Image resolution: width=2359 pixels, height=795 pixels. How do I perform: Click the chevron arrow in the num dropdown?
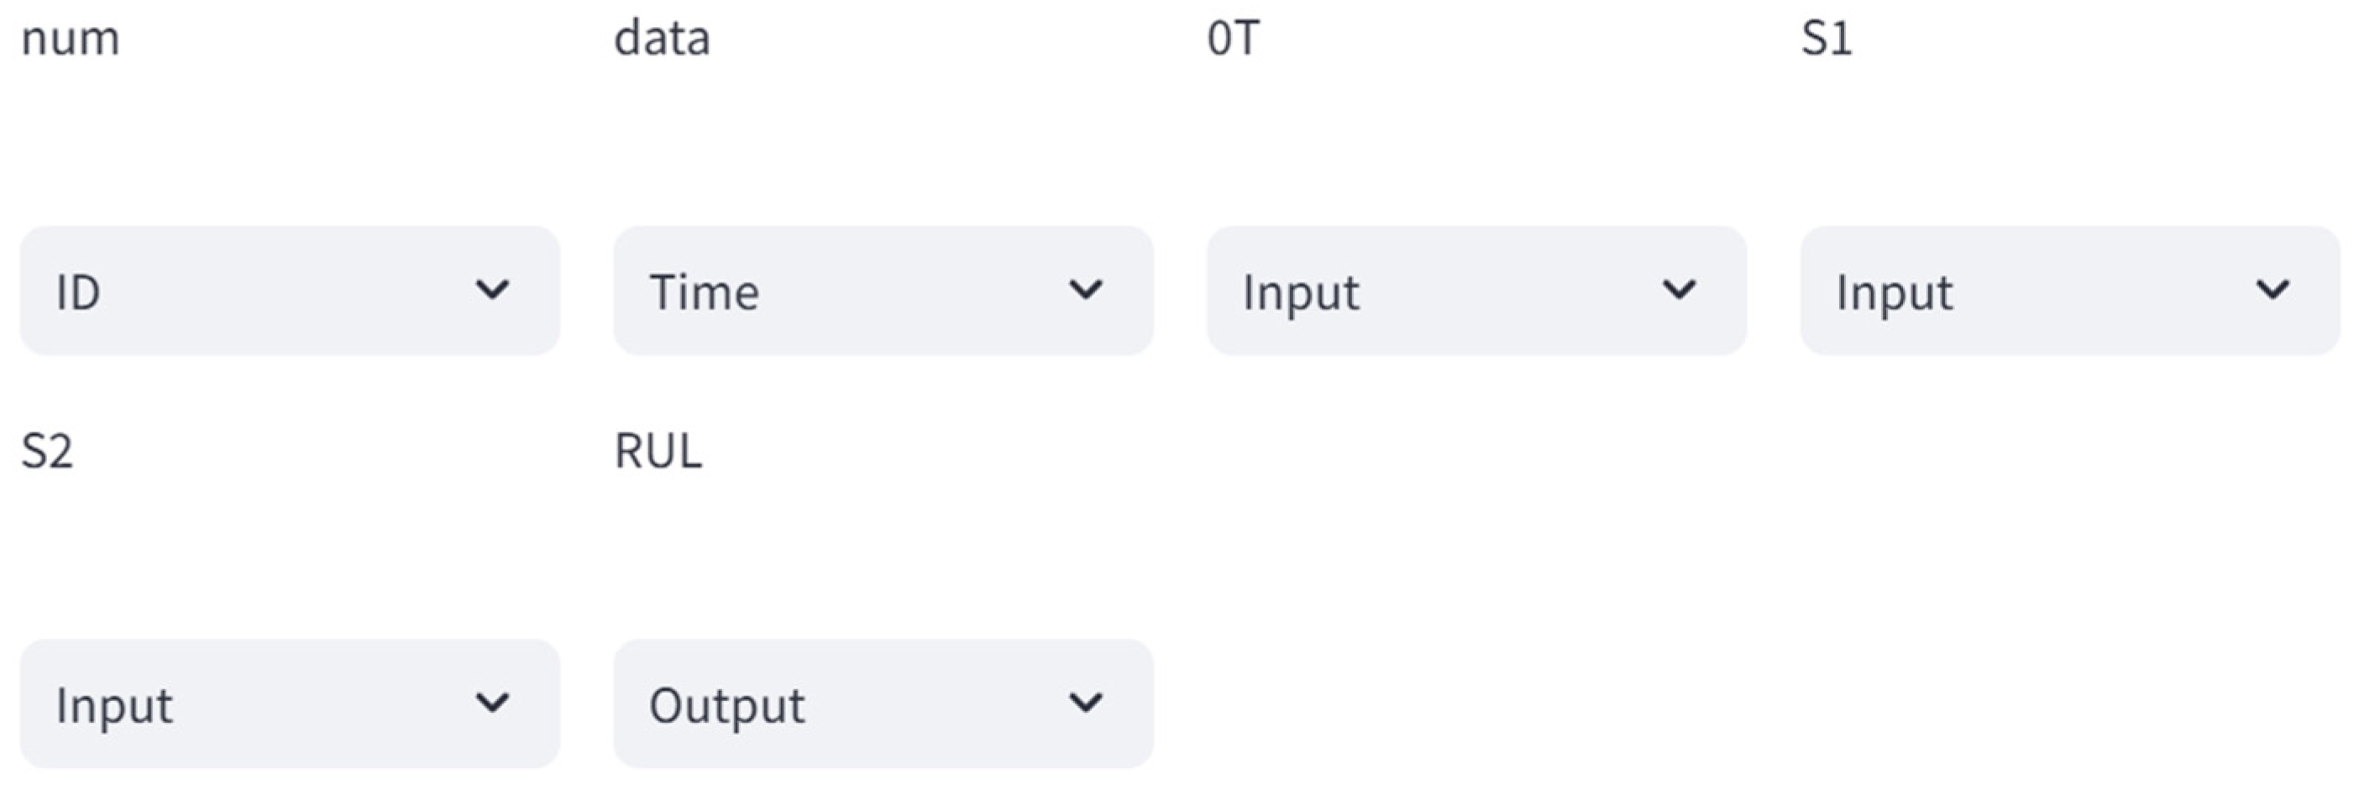tap(493, 290)
